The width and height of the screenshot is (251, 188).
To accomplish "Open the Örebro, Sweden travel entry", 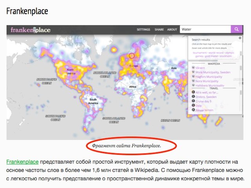I will point(206,97).
